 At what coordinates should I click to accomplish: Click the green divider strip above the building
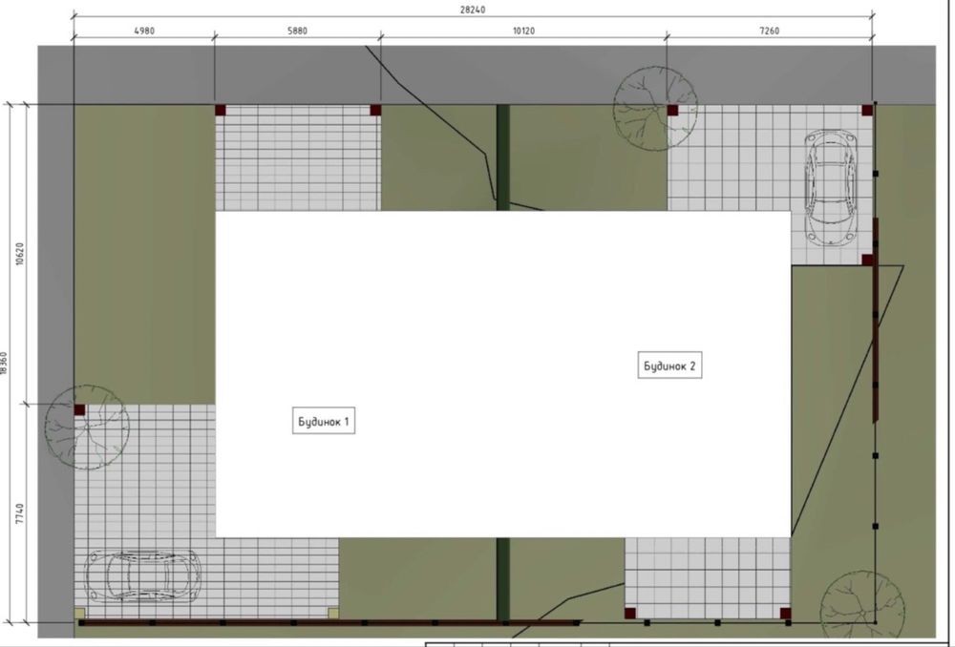pos(502,153)
